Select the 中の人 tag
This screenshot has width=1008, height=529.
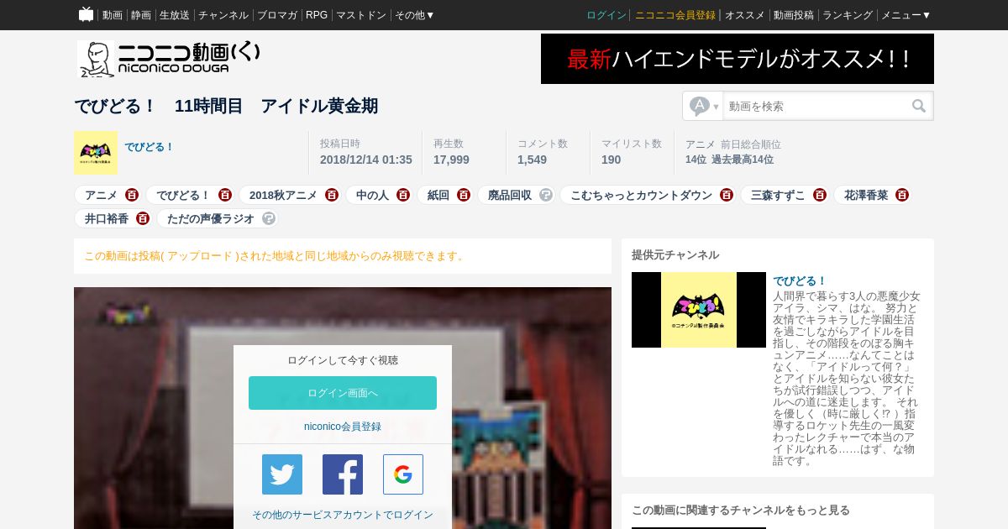pyautogui.click(x=372, y=195)
